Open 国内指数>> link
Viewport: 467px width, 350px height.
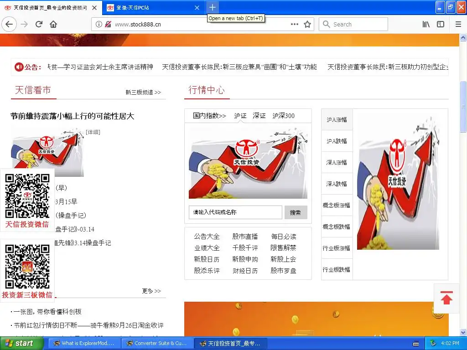pyautogui.click(x=209, y=116)
